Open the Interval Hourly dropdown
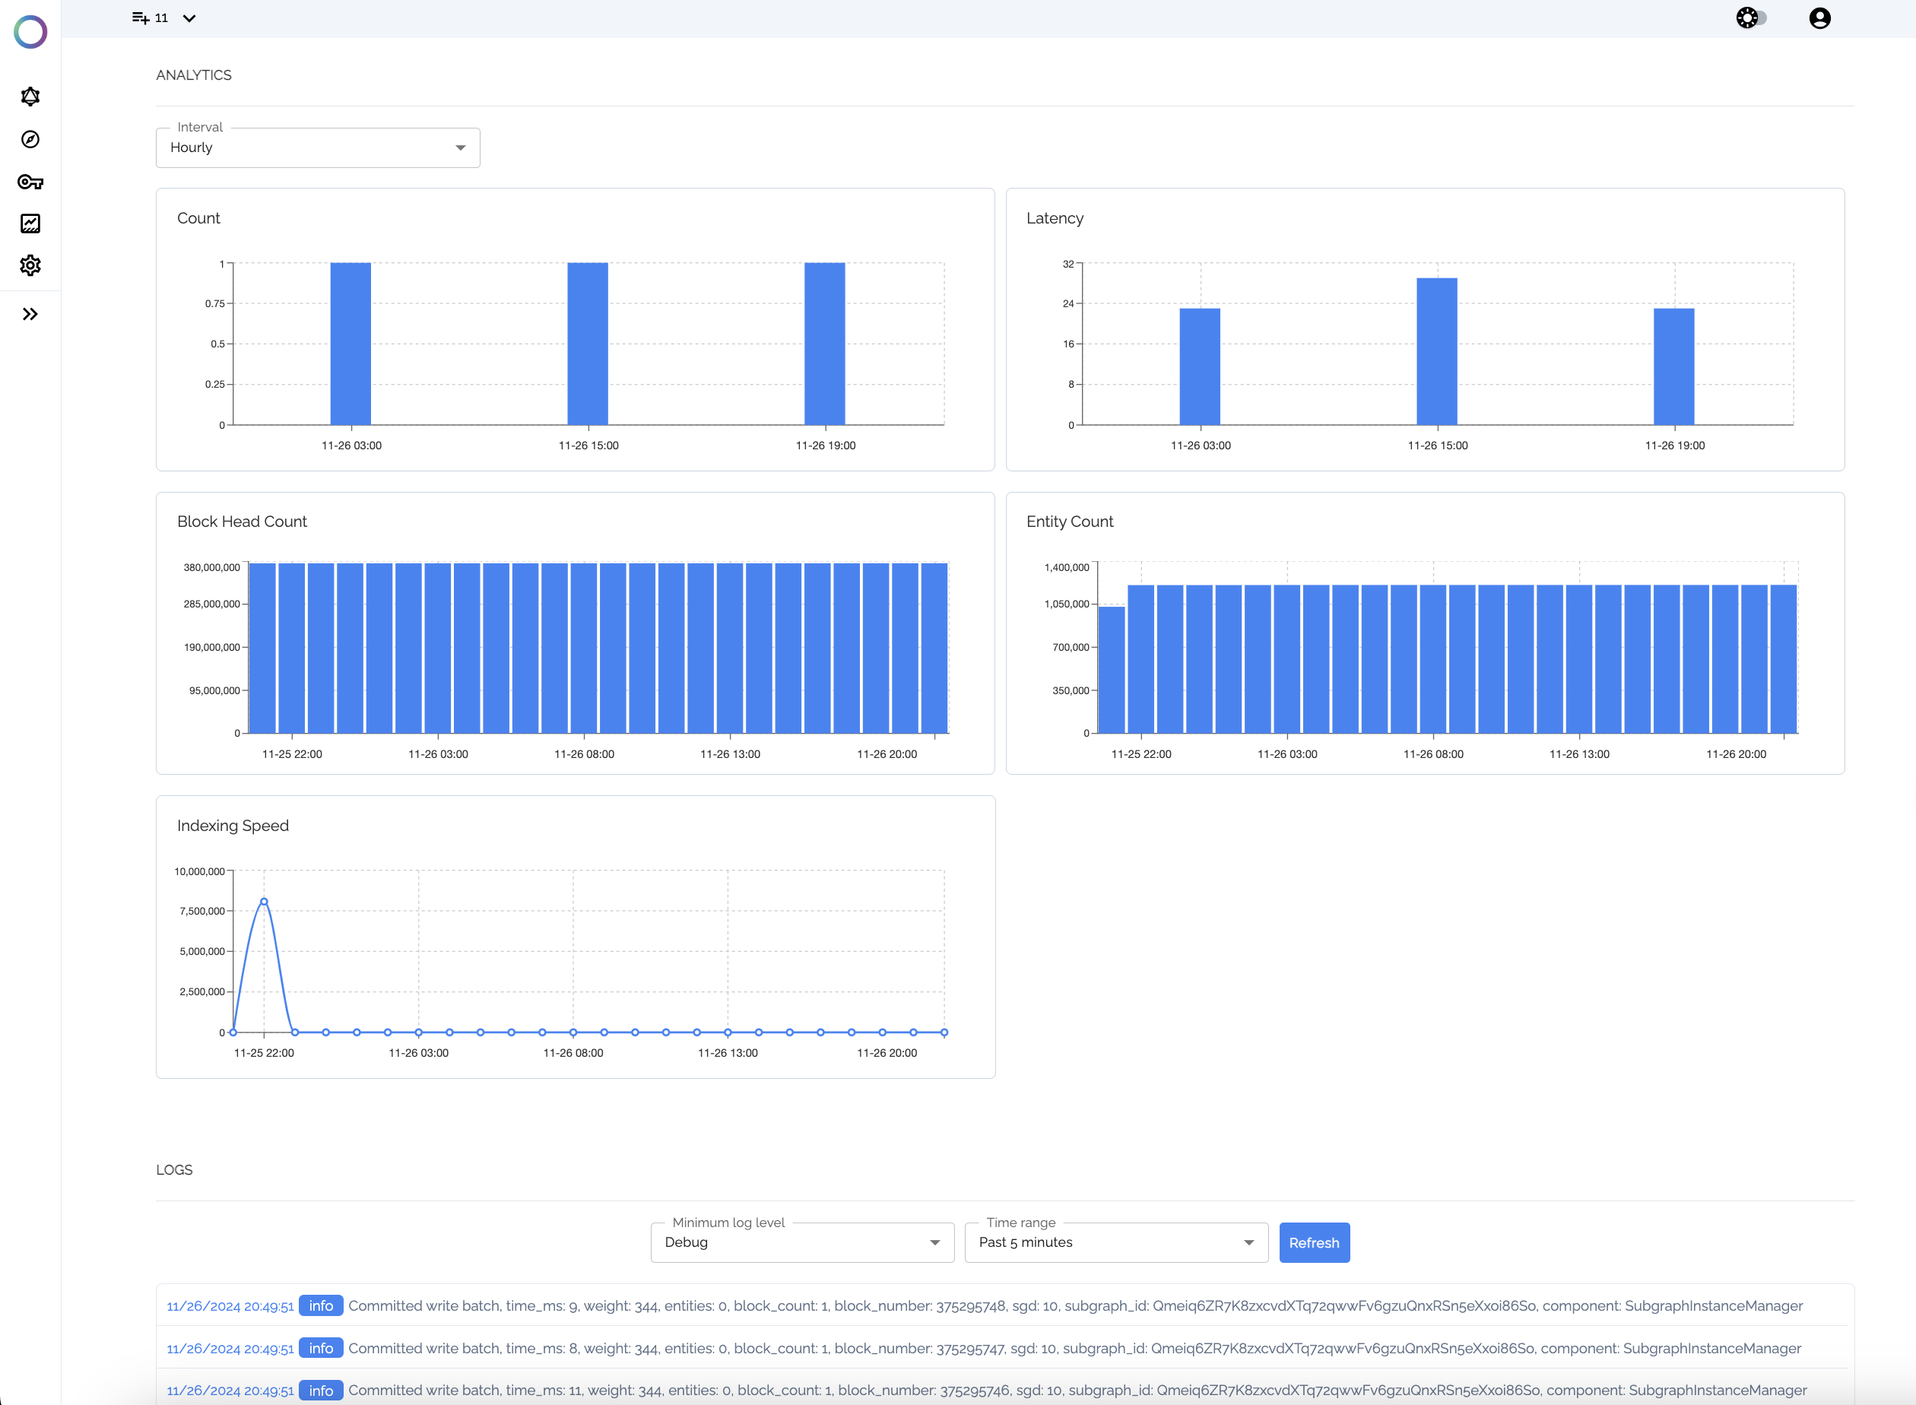Image resolution: width=1916 pixels, height=1405 pixels. (317, 148)
